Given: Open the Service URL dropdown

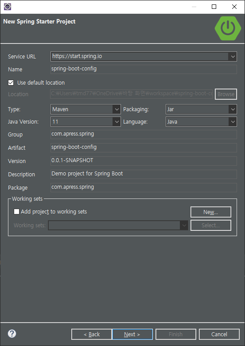Looking at the screenshot, I should click(x=233, y=57).
